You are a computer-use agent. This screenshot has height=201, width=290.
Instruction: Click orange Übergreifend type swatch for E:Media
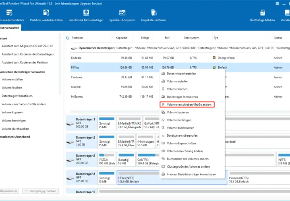[x=214, y=57]
